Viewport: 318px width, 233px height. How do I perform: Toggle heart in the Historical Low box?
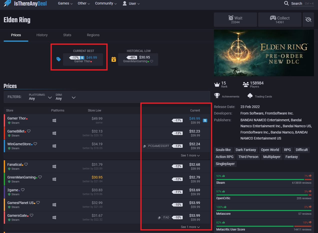click(x=152, y=61)
